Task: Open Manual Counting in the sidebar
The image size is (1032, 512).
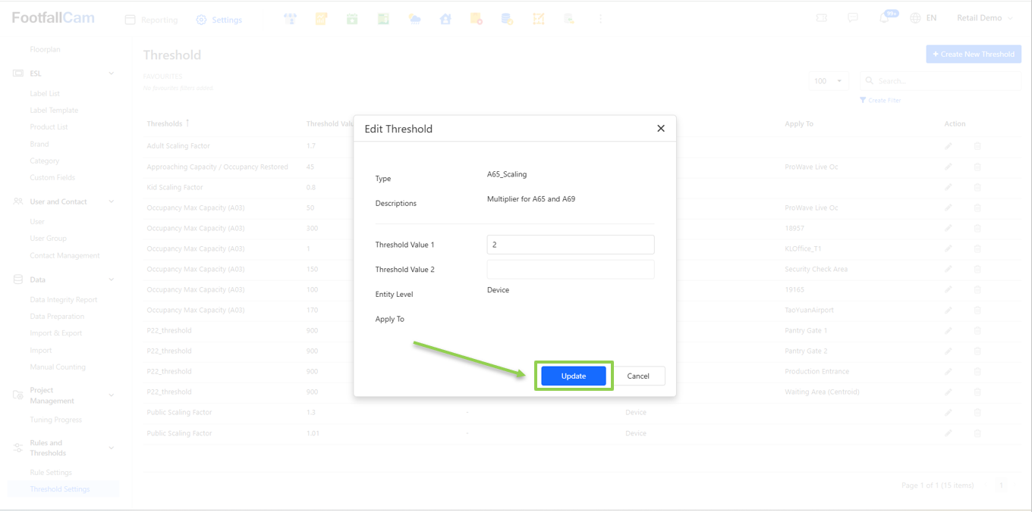Action: click(58, 367)
